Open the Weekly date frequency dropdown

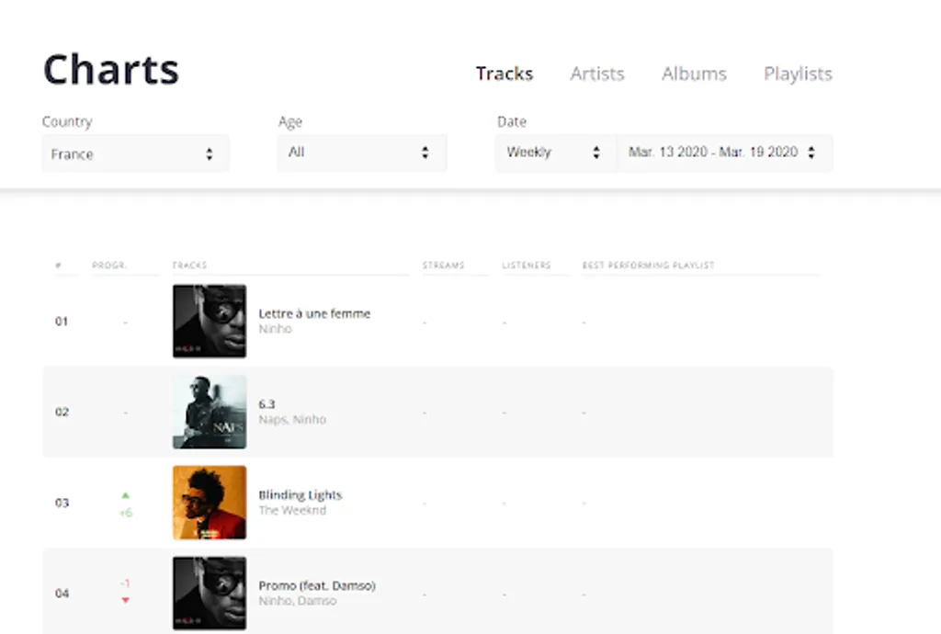point(551,153)
